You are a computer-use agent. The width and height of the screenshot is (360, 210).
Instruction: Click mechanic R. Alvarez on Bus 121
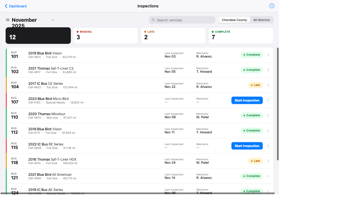[x=204, y=178]
